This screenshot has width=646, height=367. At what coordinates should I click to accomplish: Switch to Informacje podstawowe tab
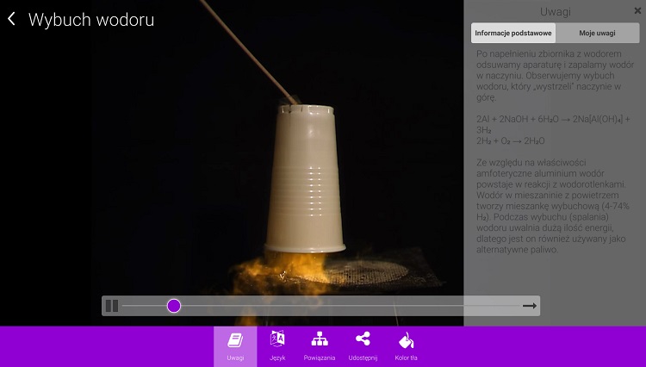513,33
